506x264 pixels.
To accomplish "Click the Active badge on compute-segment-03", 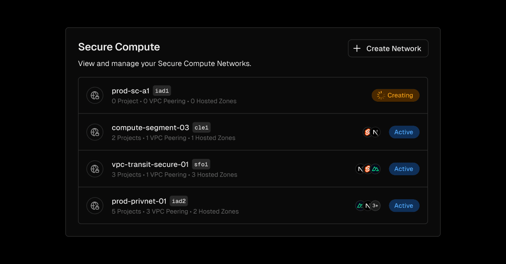I will 404,132.
